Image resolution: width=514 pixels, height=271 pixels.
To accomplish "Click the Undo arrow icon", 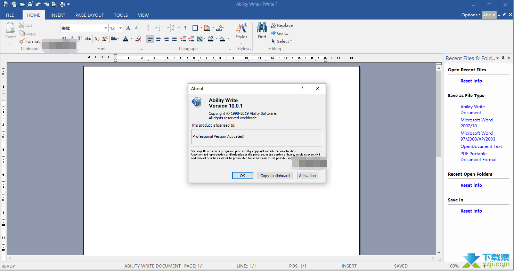I will (x=38, y=4).
